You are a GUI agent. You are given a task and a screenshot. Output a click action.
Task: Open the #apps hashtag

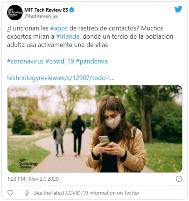[59, 28]
